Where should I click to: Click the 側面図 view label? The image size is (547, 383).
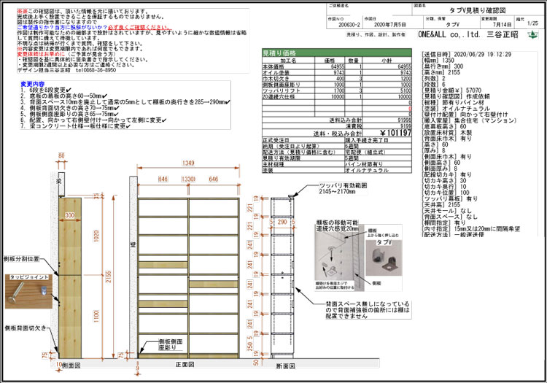pos(71,365)
